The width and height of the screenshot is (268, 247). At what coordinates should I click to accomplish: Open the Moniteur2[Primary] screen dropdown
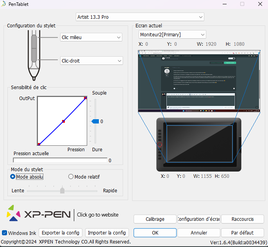[x=172, y=34]
